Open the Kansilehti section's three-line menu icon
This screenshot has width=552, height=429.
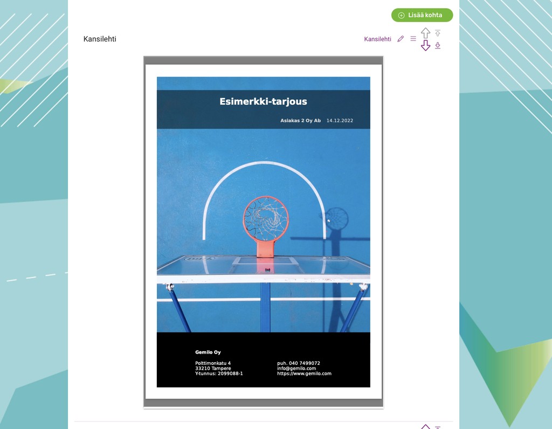tap(413, 39)
